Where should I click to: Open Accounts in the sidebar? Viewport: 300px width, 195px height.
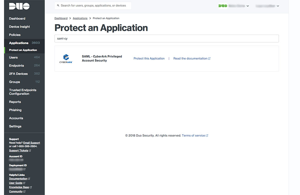[16, 118]
